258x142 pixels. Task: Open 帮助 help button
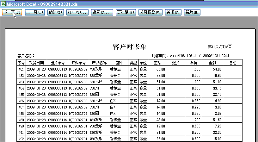point(192,12)
